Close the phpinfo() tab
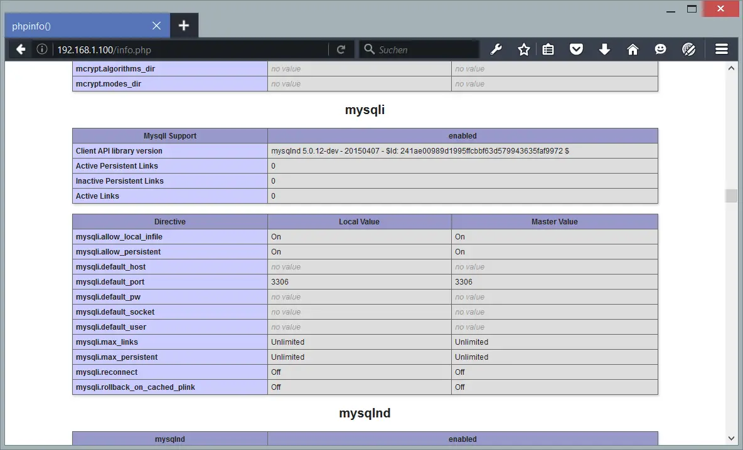 tap(156, 26)
